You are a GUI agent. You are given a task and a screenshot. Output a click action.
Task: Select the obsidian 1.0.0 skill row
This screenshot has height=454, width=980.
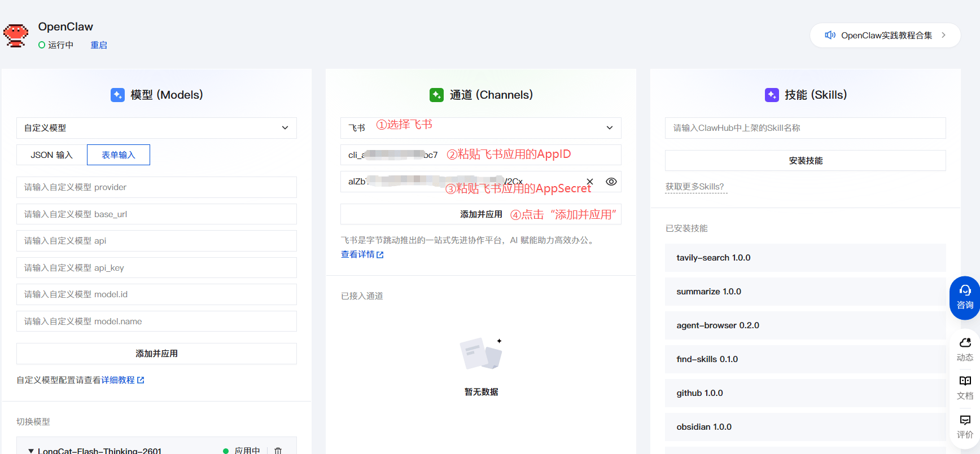tap(806, 427)
